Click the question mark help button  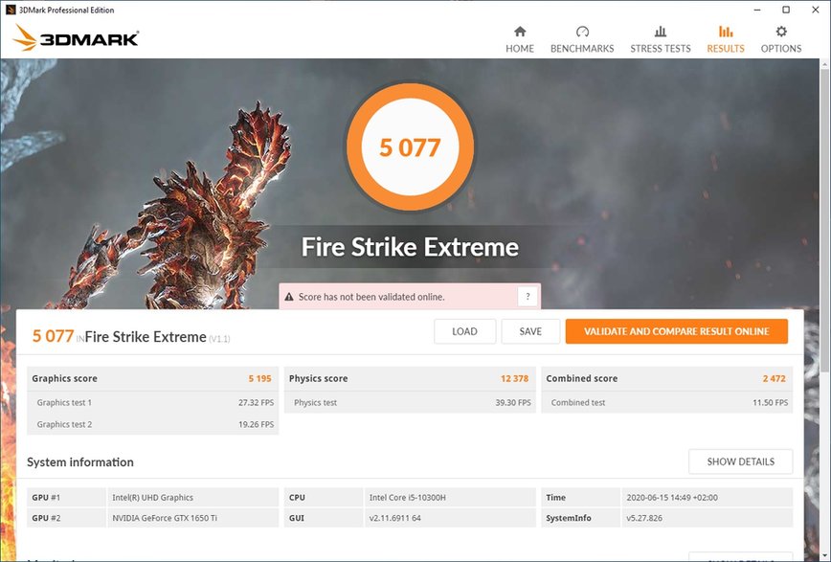coord(528,297)
